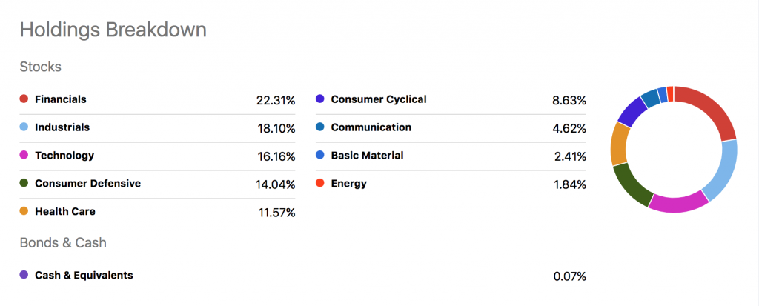Click the magenta Technology legend dot
Image resolution: width=759 pixels, height=306 pixels.
pos(24,155)
